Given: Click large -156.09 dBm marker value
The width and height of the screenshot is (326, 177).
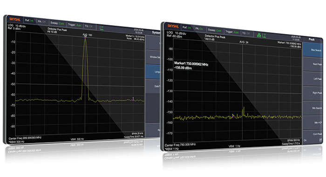Looking at the screenshot, I should pyautogui.click(x=183, y=68).
